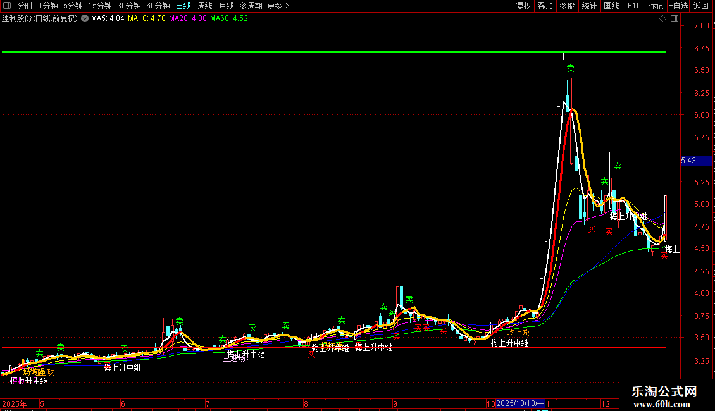Click the 2025年 label on time axis
Image resolution: width=715 pixels, height=411 pixels.
click(15, 404)
